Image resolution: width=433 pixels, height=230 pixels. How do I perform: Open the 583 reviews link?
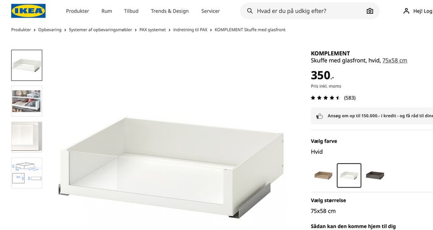click(x=350, y=98)
